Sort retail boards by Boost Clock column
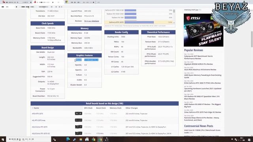This screenshot has height=142, width=253. 101,108
